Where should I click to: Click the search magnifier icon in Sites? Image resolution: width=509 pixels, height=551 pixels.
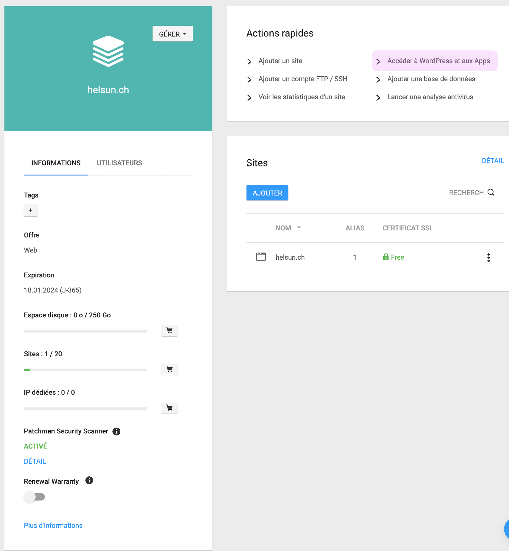tap(491, 192)
